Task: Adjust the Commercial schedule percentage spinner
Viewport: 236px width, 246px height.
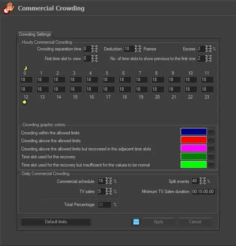Action: coord(108,181)
